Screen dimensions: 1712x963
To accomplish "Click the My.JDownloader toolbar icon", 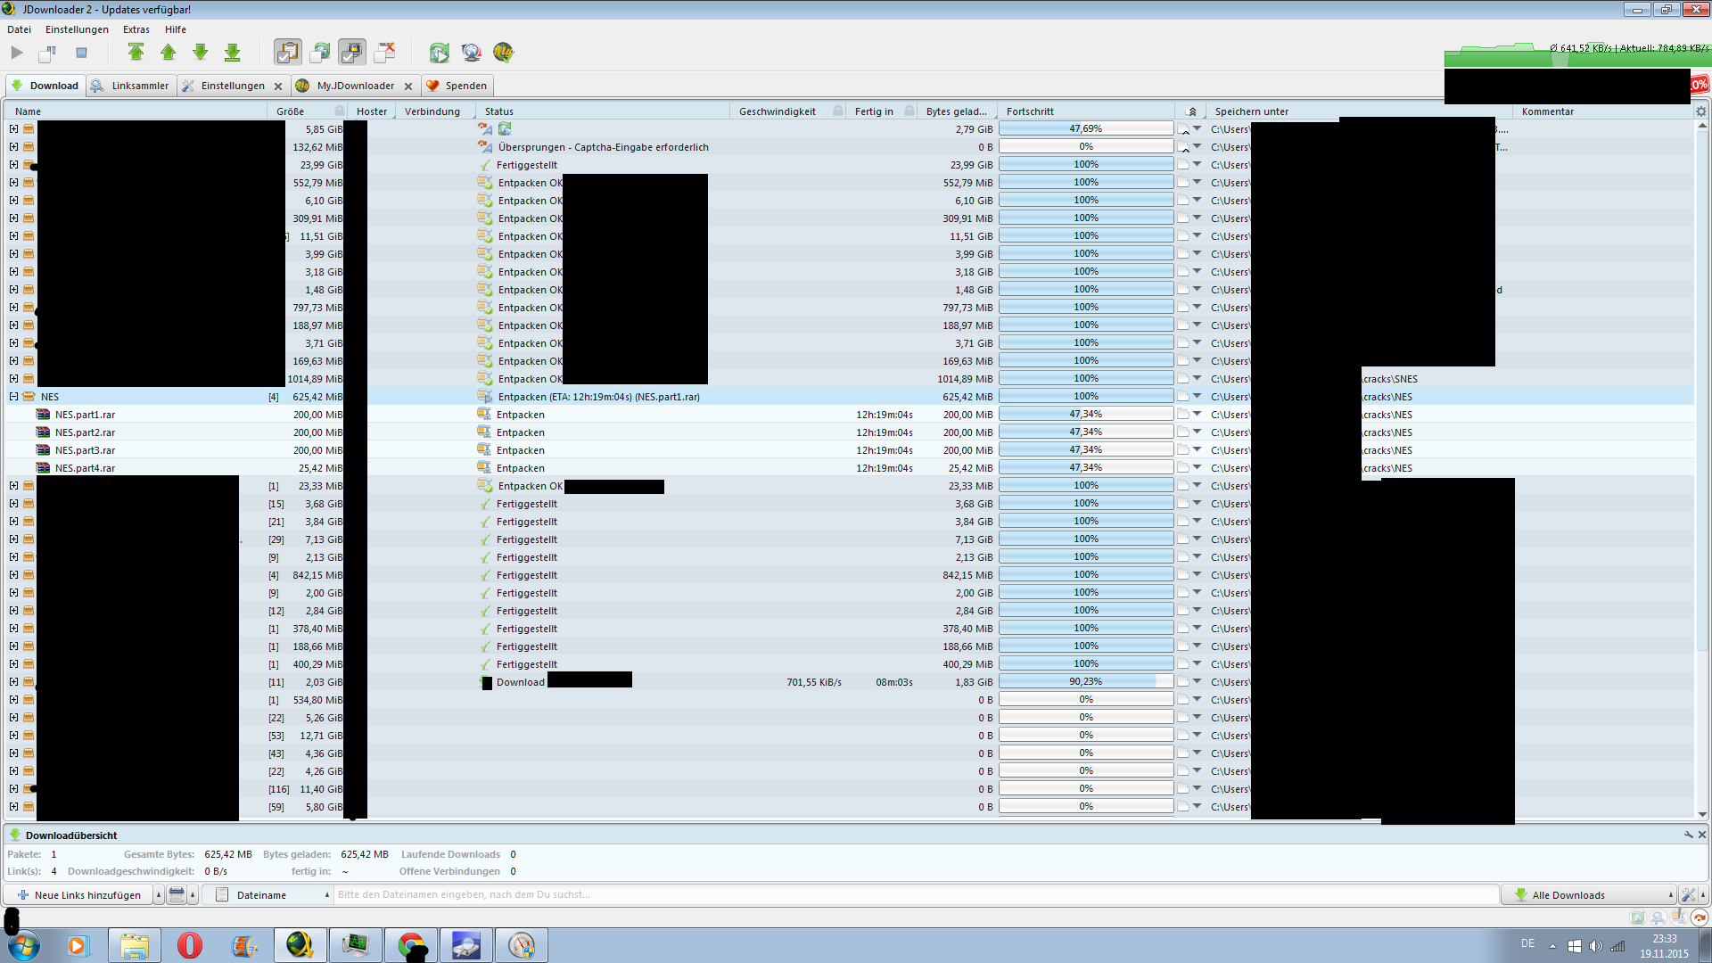I will tap(503, 53).
